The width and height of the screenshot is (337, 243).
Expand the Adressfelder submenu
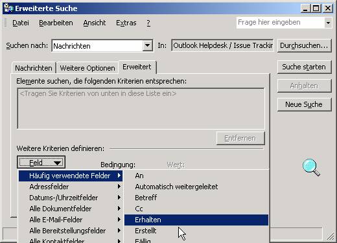[x=71, y=187]
